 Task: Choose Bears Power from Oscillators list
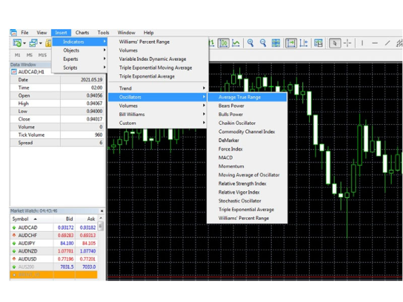pyautogui.click(x=247, y=106)
